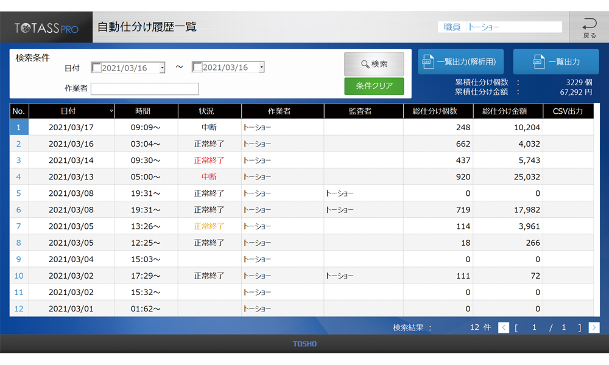Select row number 3
The height and width of the screenshot is (365, 609).
click(19, 160)
